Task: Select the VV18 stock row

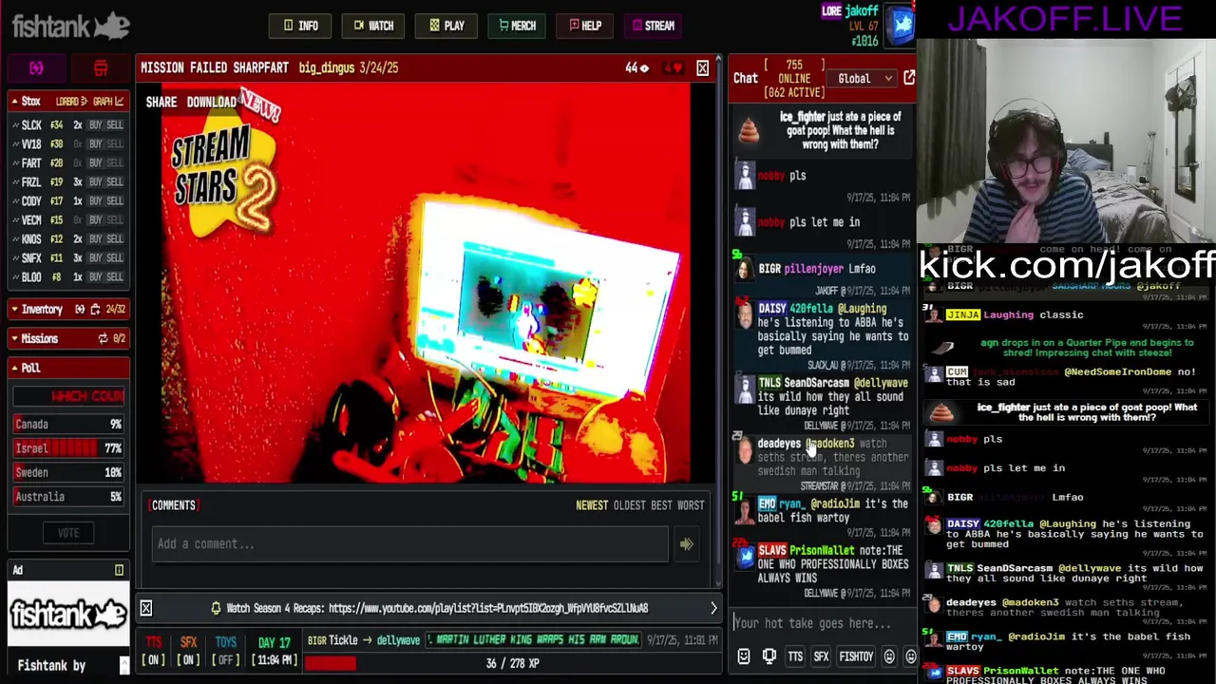Action: [68, 144]
